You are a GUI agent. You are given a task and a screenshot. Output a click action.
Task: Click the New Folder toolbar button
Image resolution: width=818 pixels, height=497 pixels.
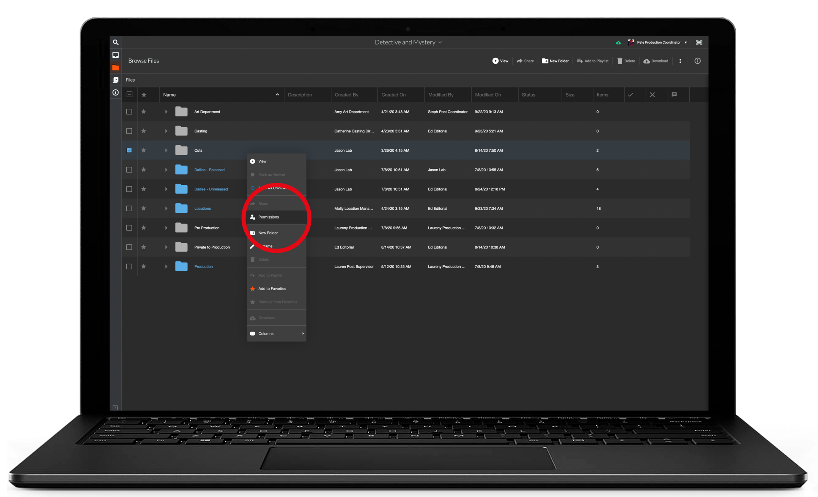click(555, 61)
